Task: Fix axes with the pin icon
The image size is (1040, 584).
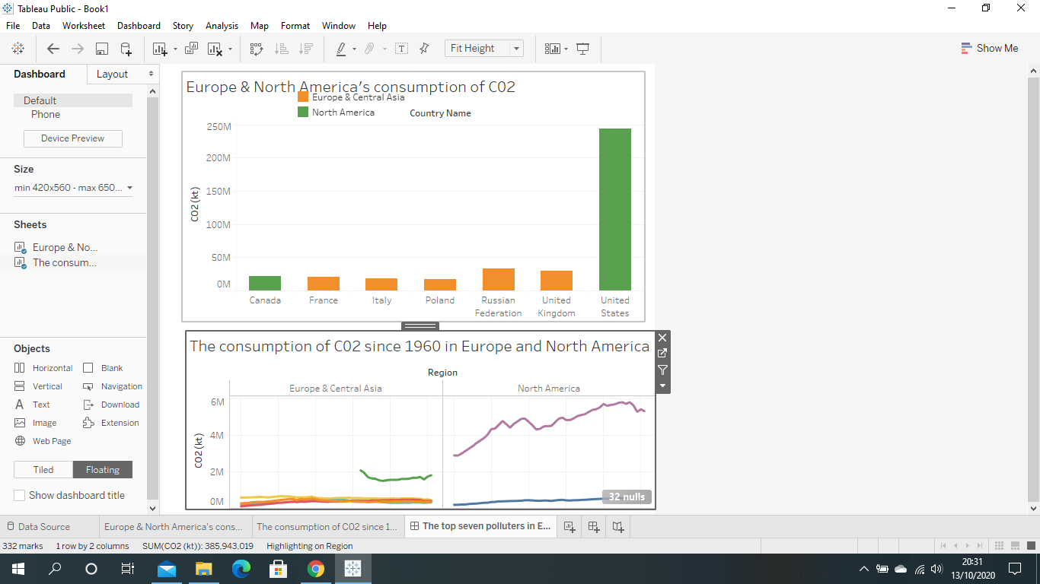Action: point(425,49)
